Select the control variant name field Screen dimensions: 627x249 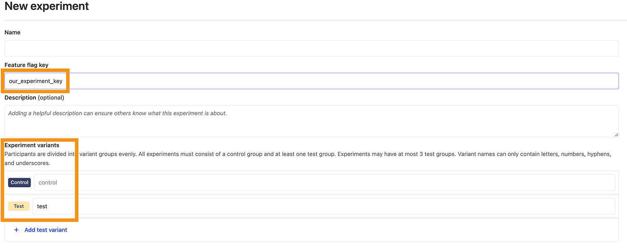(x=325, y=182)
